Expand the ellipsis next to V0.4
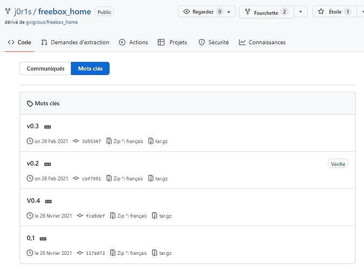This screenshot has width=364, height=270. [x=48, y=201]
